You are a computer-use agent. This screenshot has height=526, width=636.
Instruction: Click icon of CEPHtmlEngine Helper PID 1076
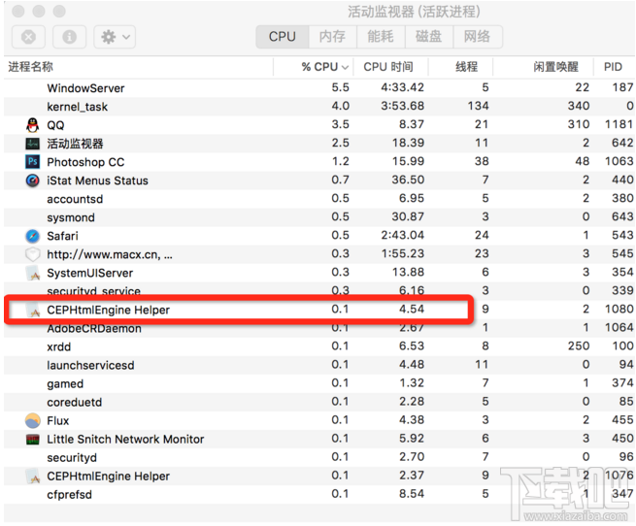coord(32,477)
